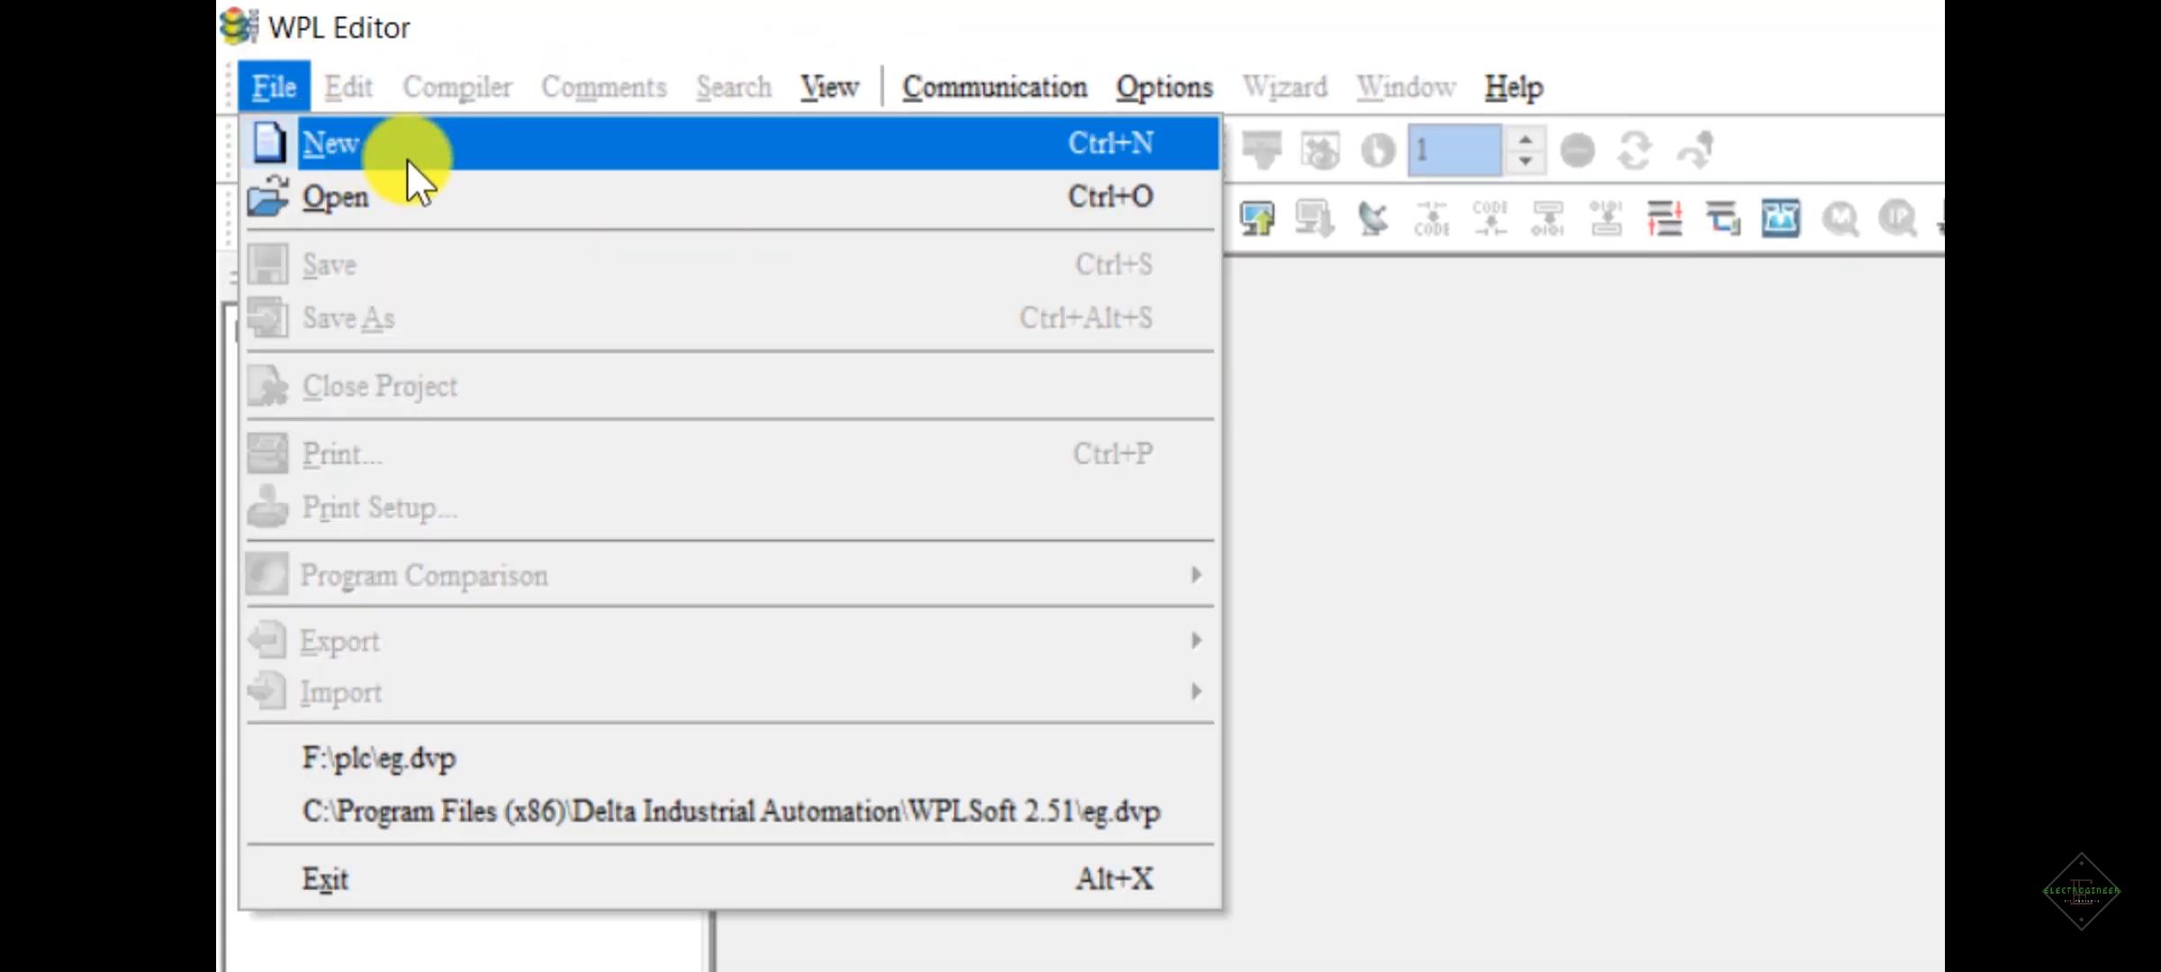
Task: Click the circular refresh arrows icon
Action: pos(1634,150)
